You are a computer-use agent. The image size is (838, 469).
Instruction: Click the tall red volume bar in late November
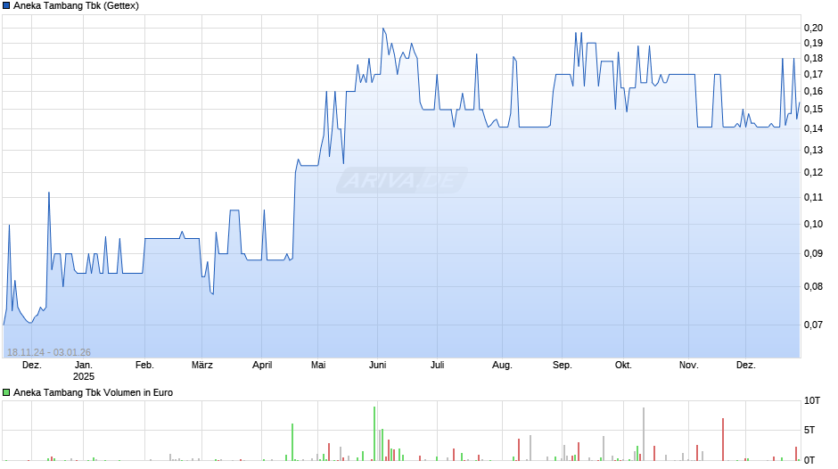tap(723, 440)
